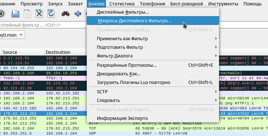
Task: Select Макросы Дисплейного Фильтра entry
Action: pos(153,20)
